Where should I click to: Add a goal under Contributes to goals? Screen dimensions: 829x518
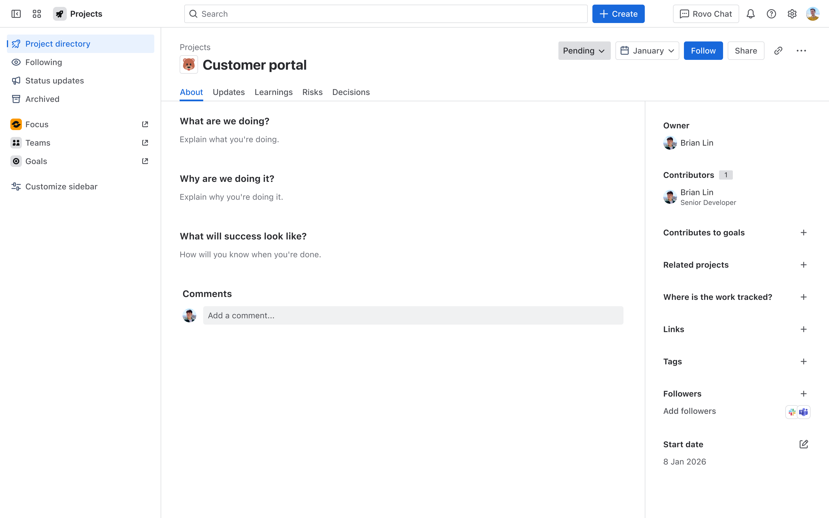pos(803,233)
